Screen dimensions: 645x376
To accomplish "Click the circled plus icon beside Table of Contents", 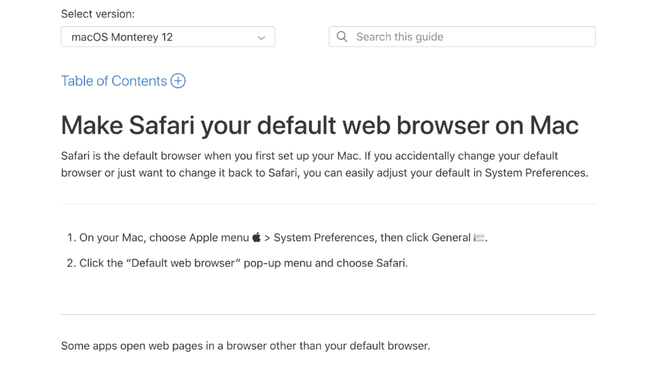I will pos(178,81).
